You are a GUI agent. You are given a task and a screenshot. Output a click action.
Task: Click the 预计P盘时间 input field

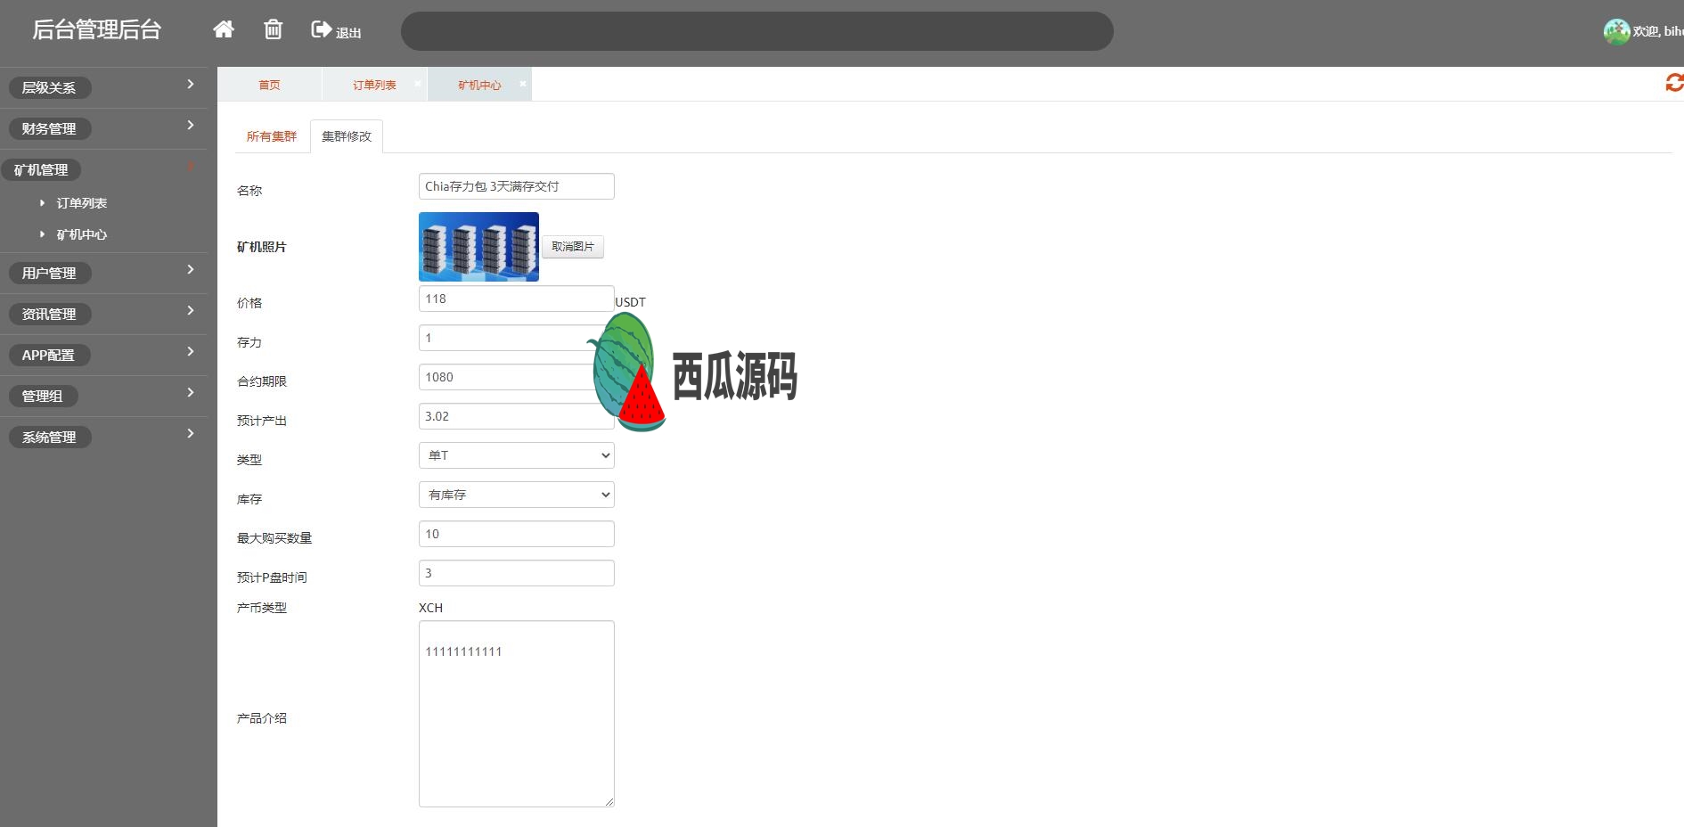point(517,573)
